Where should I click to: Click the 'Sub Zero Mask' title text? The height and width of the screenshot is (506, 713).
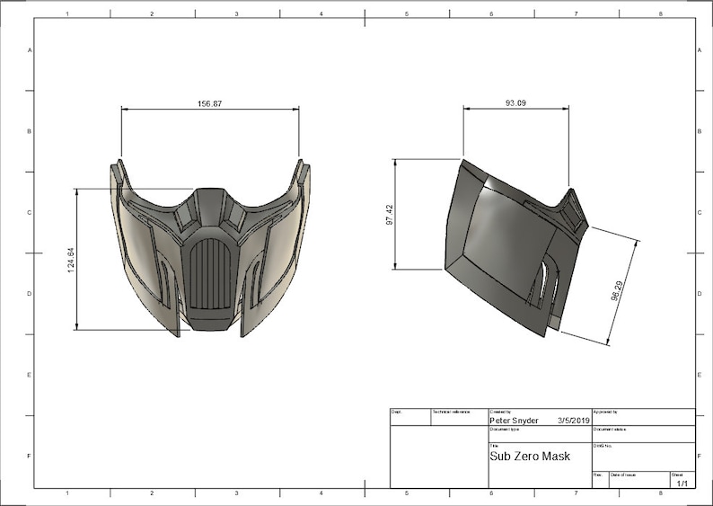pyautogui.click(x=529, y=456)
